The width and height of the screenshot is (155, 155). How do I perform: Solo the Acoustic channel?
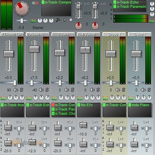[x=47, y=90]
